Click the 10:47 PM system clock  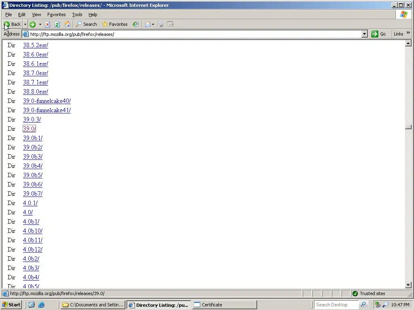click(x=400, y=305)
